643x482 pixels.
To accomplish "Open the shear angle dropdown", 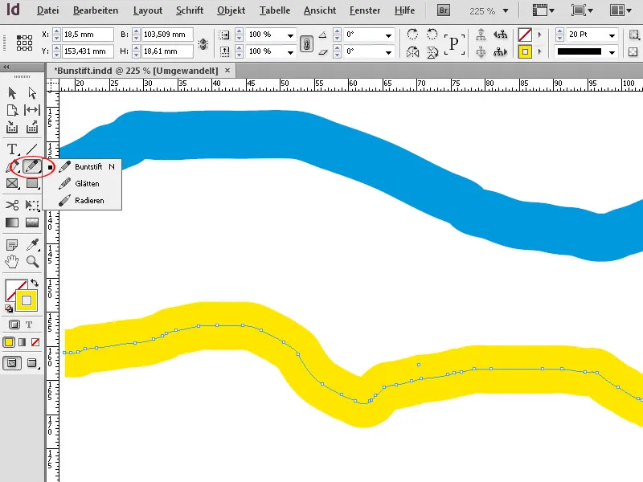I will click(388, 52).
